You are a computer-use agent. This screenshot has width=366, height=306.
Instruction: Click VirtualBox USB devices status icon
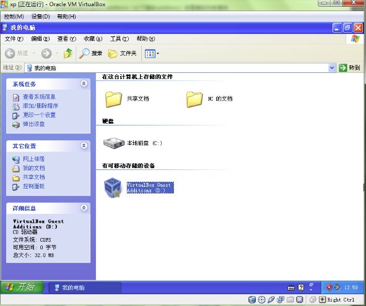tap(271, 300)
